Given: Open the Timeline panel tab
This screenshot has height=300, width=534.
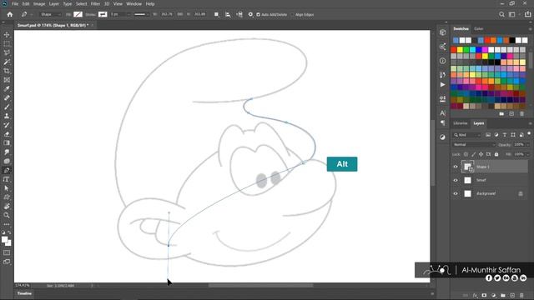Looking at the screenshot, I should [x=24, y=293].
